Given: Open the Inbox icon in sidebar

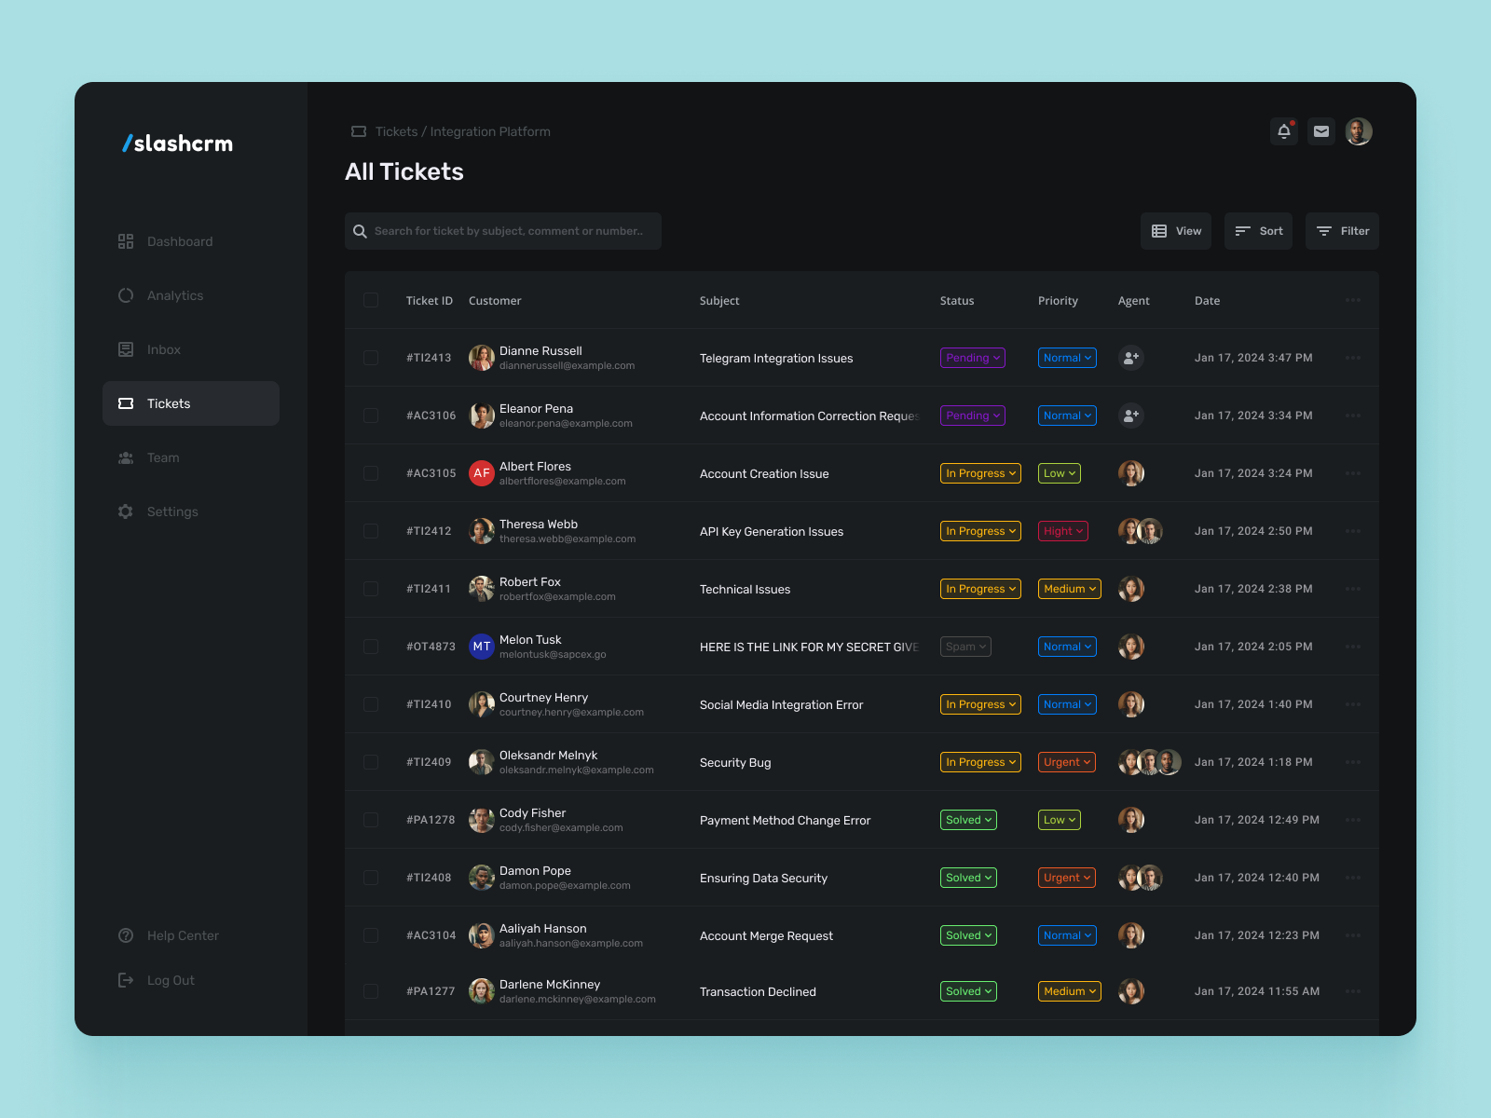Looking at the screenshot, I should 126,349.
